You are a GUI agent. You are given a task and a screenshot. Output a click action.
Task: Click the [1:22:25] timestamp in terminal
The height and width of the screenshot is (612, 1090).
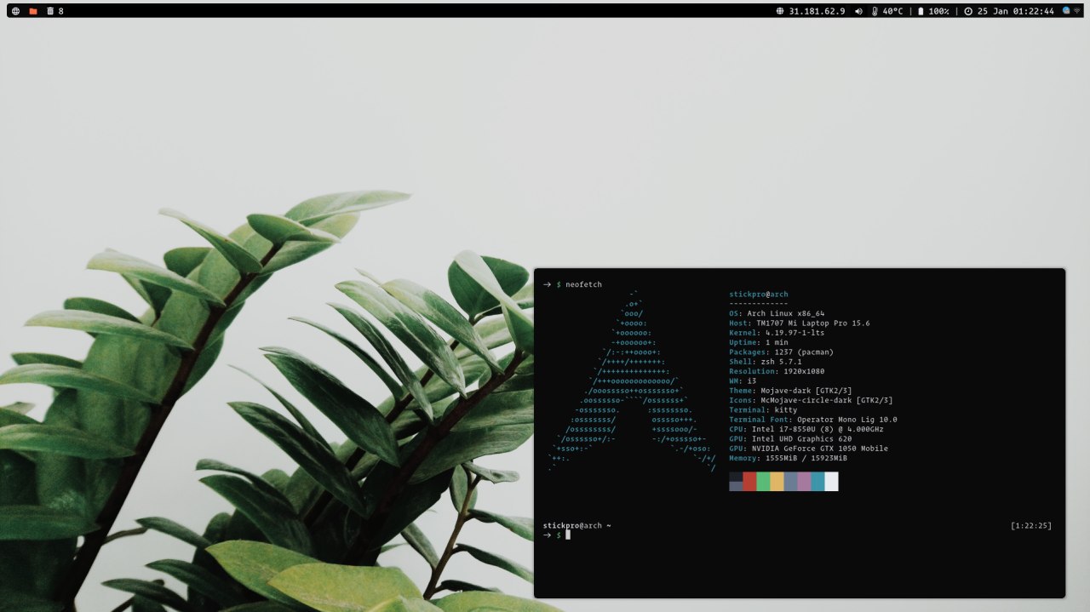(1030, 525)
